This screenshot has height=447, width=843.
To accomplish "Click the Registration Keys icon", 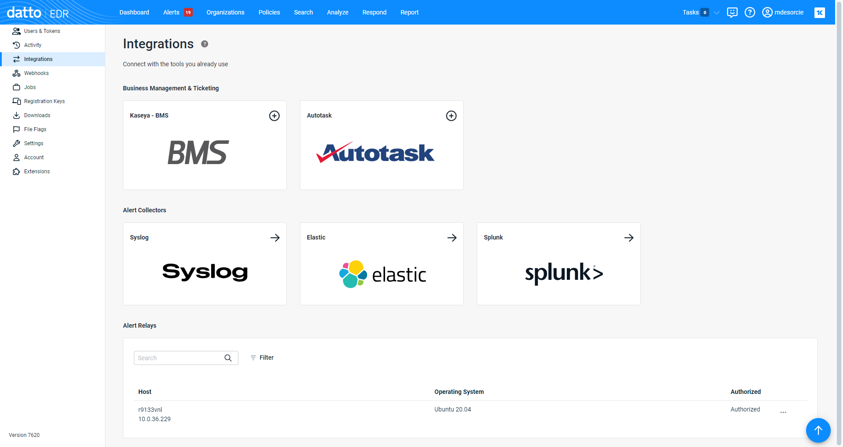I will click(17, 101).
